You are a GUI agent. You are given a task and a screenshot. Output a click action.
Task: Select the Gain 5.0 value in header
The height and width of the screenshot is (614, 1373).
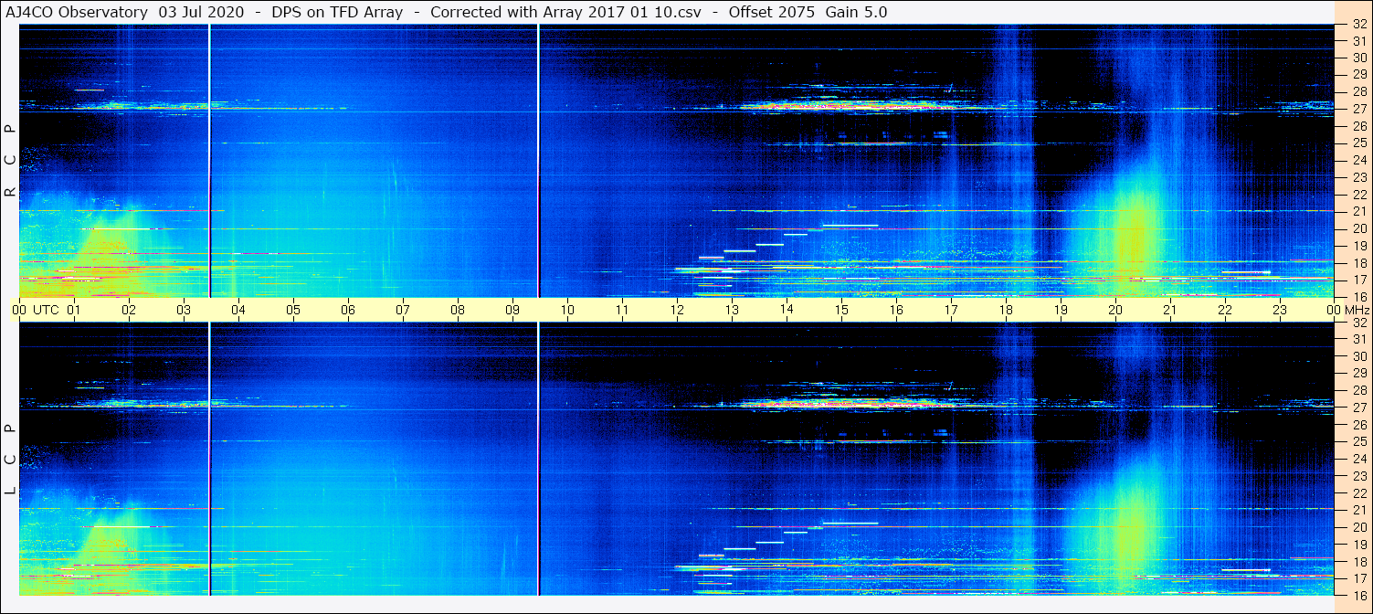(x=856, y=12)
